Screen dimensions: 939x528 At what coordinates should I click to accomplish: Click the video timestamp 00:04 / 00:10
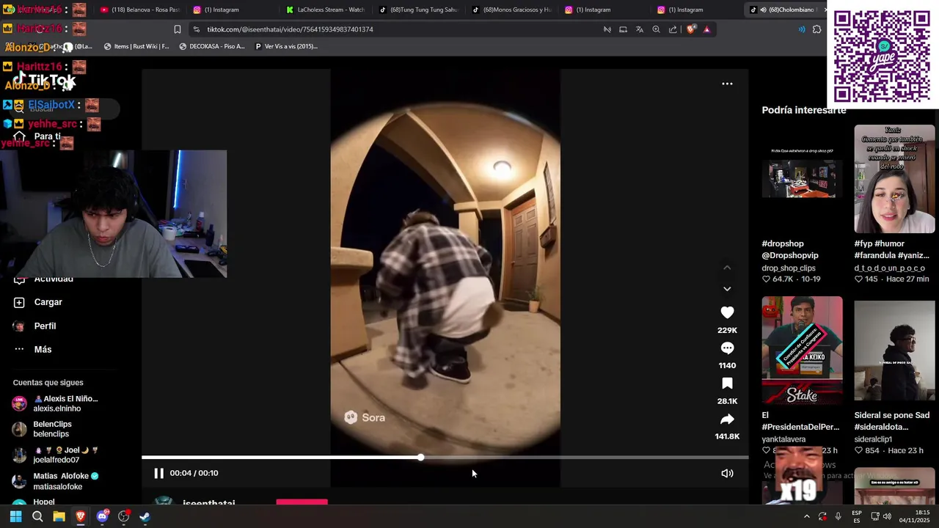[194, 473]
